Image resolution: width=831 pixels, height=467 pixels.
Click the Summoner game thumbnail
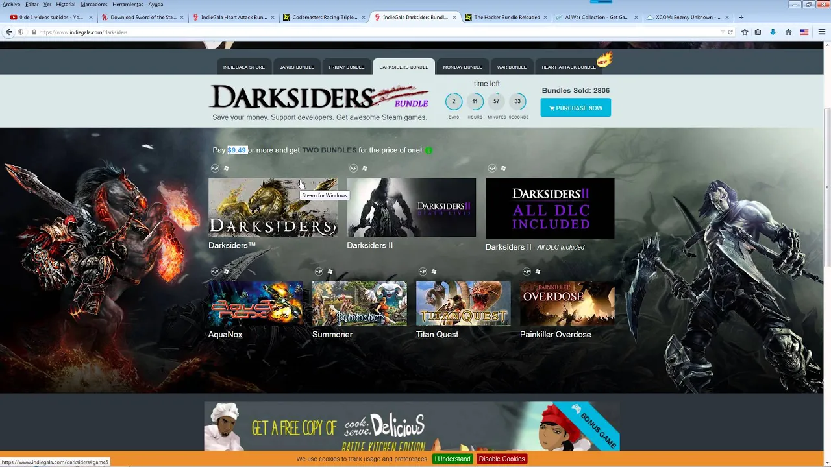coord(360,303)
